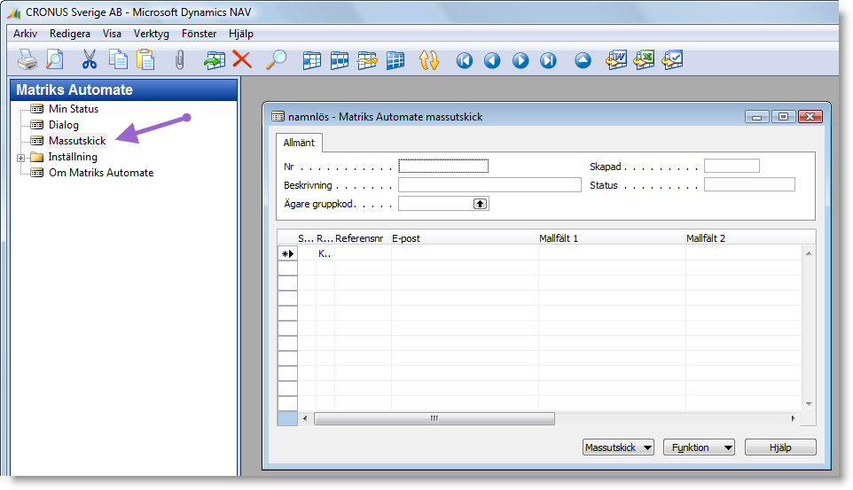
Task: Click the Skapad field
Action: [732, 166]
